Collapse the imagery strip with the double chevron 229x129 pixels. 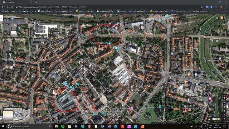(224, 119)
